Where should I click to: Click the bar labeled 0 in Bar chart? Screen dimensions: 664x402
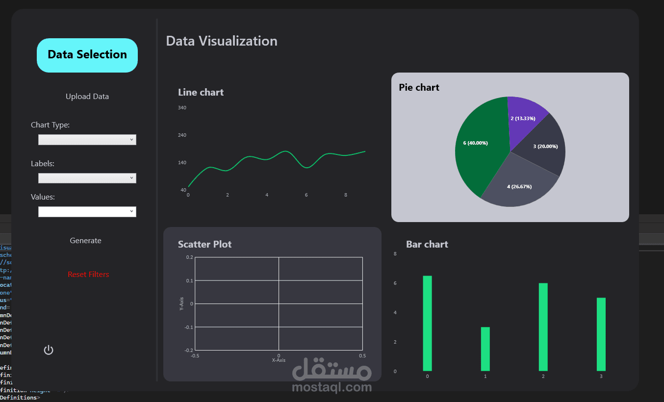(x=427, y=324)
